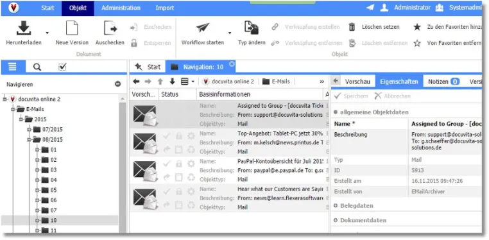Viewport: 489px width, 240px height.
Task: Click the forward arrow in the navigation toolbar
Action: 148,81
